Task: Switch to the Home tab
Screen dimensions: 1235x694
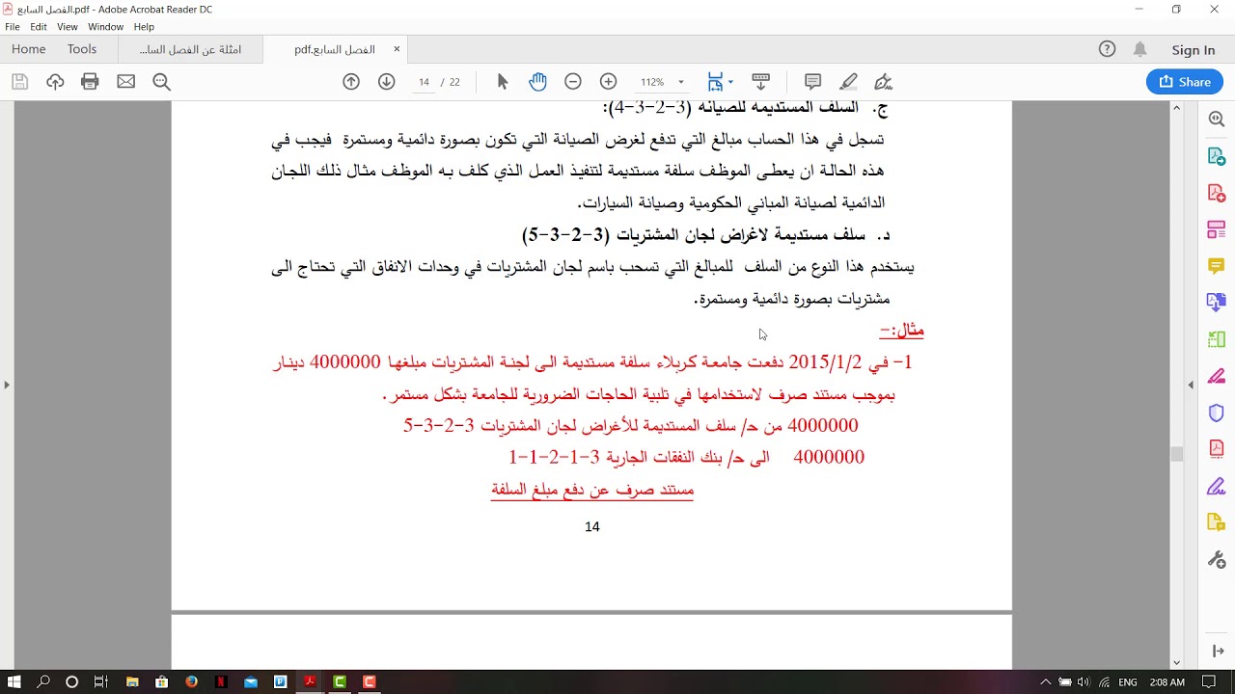Action: pos(29,49)
